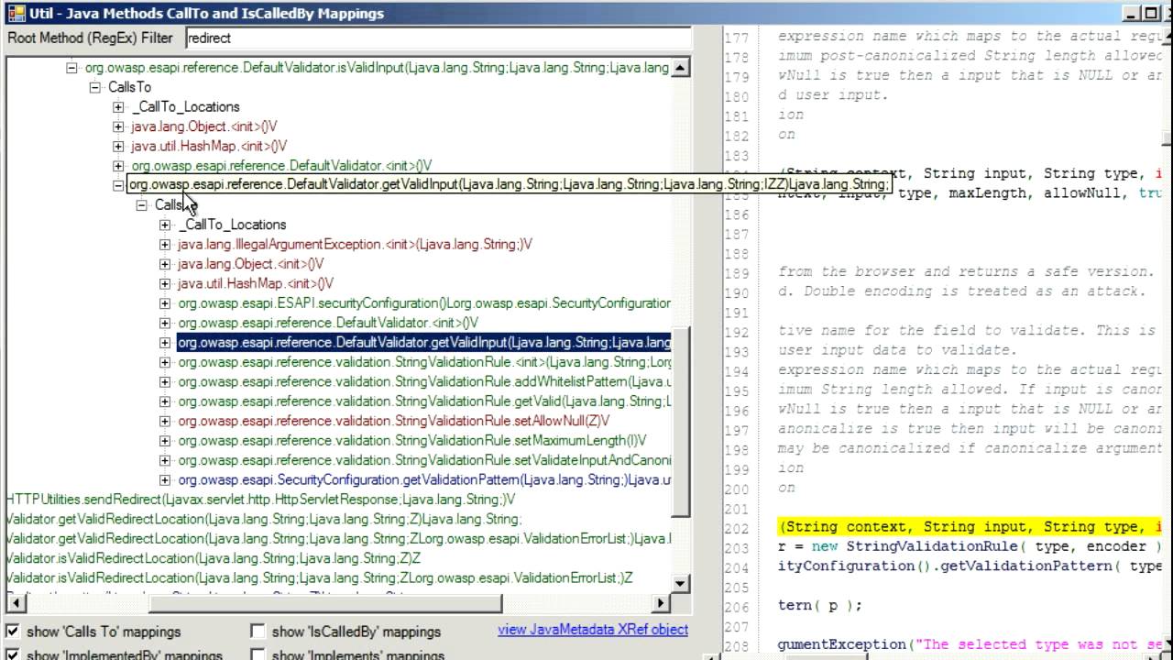The image size is (1173, 660).
Task: Click the Util window title bar icon
Action: point(16,13)
